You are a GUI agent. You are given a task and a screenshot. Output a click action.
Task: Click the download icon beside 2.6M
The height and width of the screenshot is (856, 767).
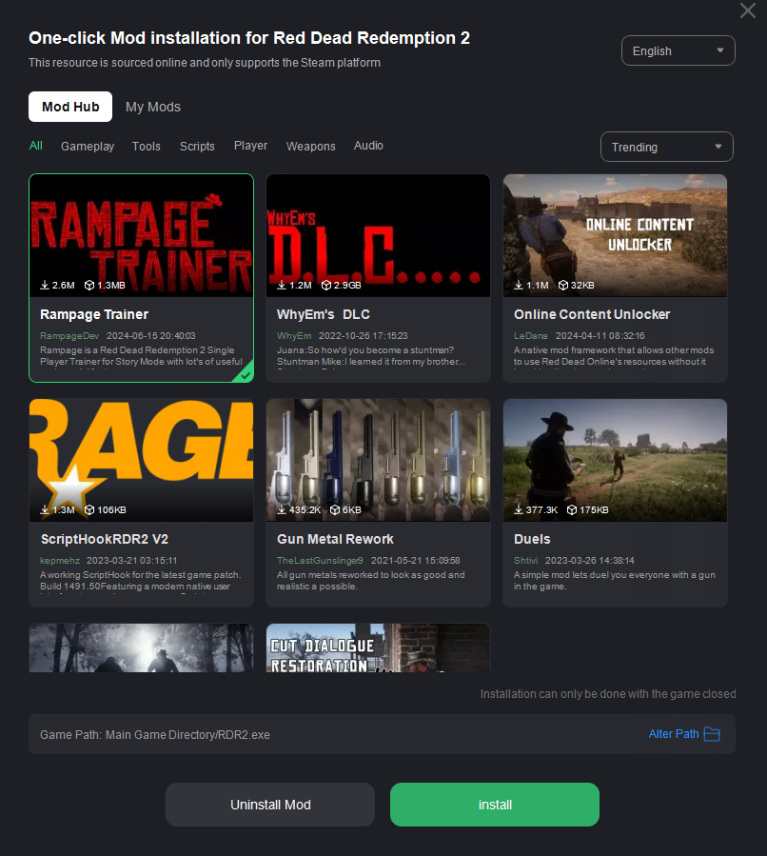tap(45, 285)
